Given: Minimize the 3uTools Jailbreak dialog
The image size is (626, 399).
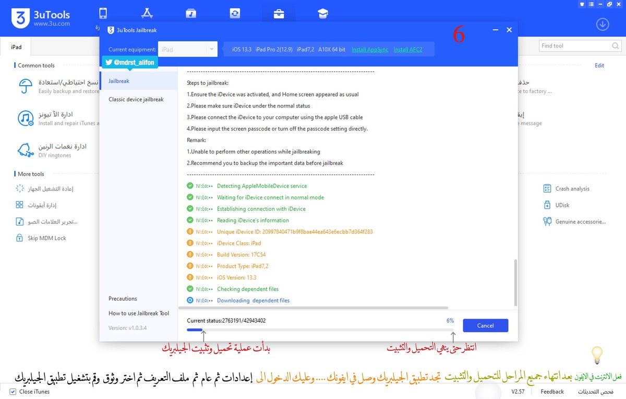Looking at the screenshot, I should pos(495,30).
